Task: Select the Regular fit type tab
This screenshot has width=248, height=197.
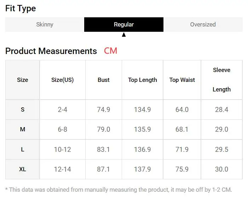Action: coord(124,25)
